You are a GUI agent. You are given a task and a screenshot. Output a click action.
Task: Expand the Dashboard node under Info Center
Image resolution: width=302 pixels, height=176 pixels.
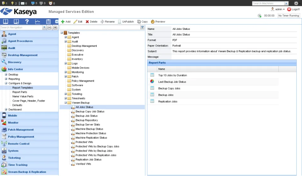tap(6, 109)
